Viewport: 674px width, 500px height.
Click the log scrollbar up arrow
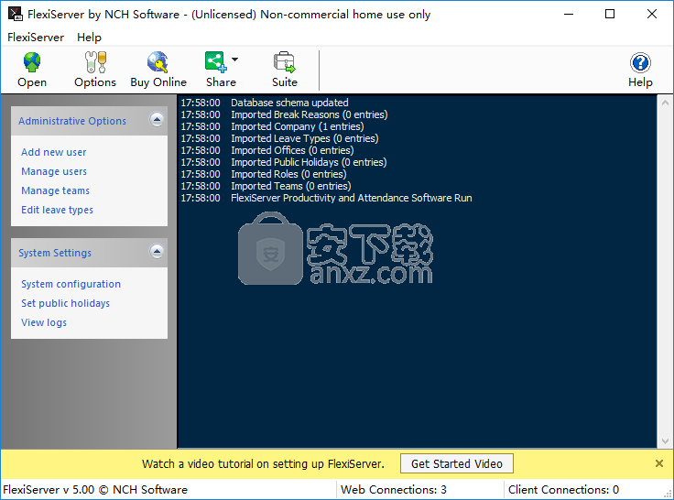pos(665,103)
